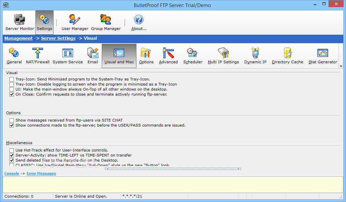Click the Management breadcrumb link
Image resolution: width=346 pixels, height=202 pixels.
pos(19,38)
